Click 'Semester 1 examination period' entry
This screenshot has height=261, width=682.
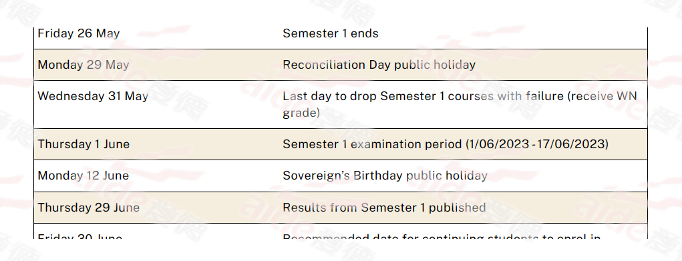click(x=372, y=144)
